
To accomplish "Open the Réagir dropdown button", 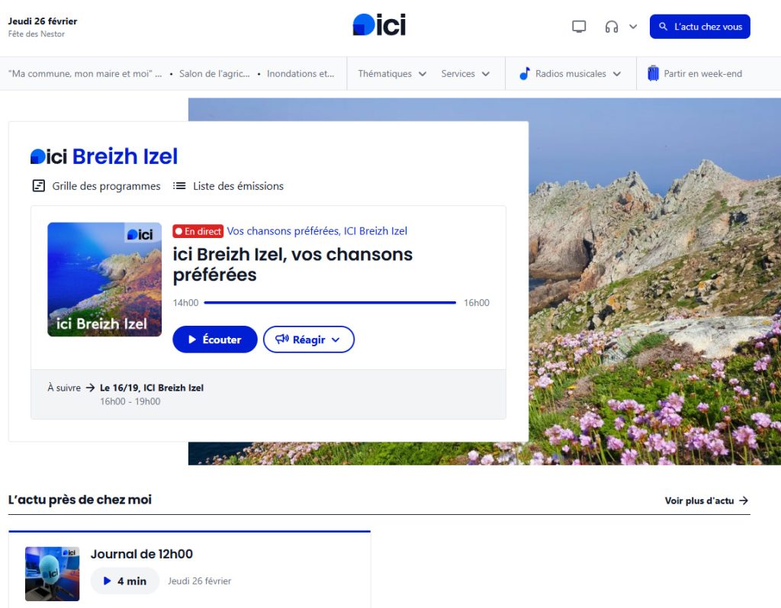I will tap(308, 339).
